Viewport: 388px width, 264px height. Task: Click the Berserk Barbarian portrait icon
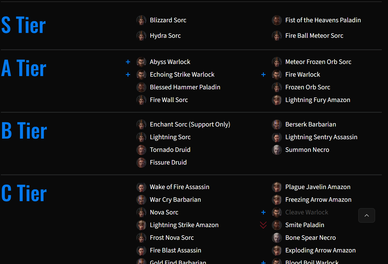click(277, 125)
